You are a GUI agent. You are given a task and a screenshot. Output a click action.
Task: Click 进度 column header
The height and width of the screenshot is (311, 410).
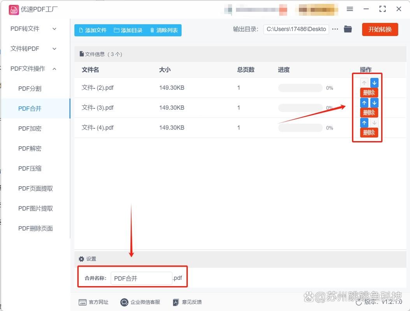[283, 70]
